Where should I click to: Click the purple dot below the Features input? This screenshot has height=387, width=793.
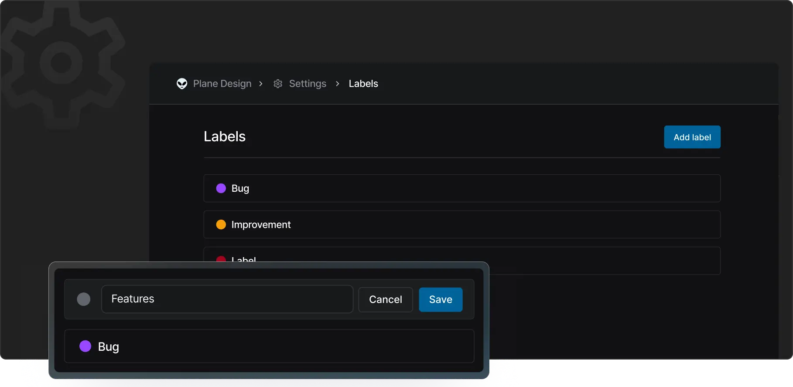(x=85, y=346)
